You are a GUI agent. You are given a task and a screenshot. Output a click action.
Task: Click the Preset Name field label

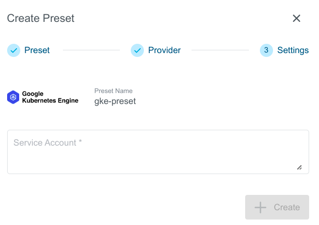(113, 91)
